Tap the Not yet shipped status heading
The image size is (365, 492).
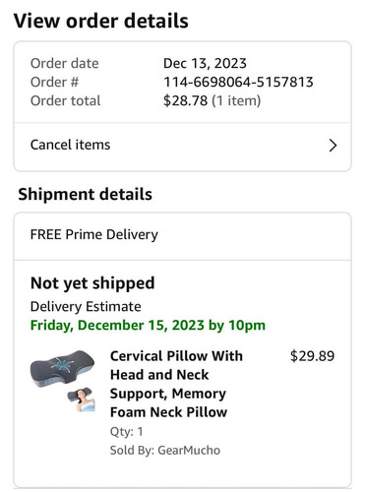92,283
